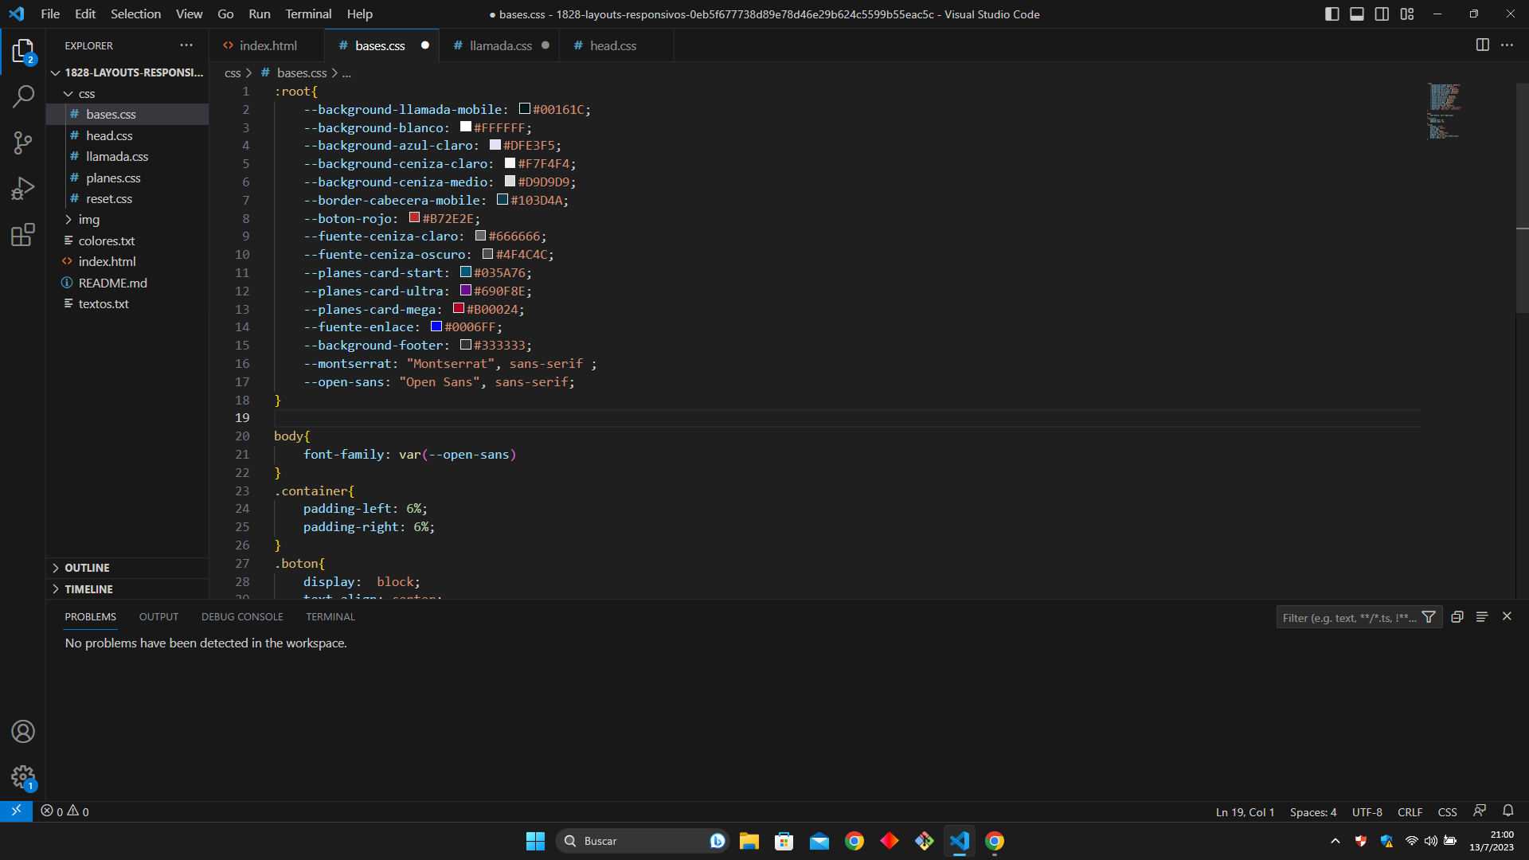Open File Explorer from taskbar
Viewport: 1529px width, 860px height.
coord(749,842)
